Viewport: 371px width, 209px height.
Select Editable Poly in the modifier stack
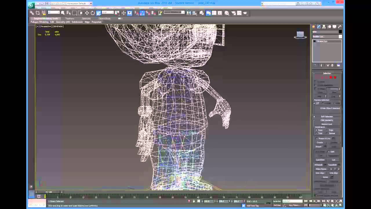pos(322,41)
